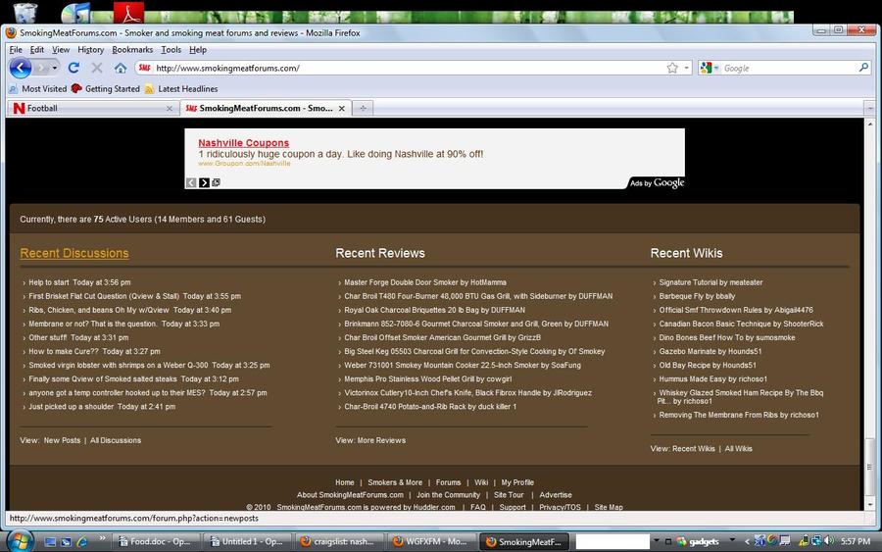Open the Recent Discussions heading link

(x=74, y=253)
